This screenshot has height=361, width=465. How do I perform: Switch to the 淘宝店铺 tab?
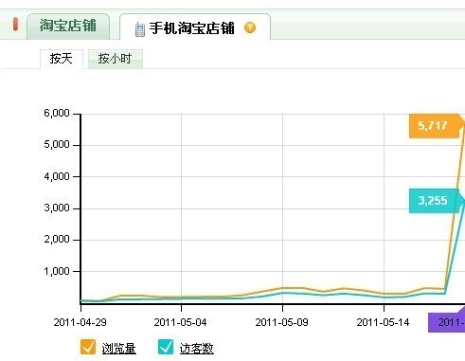[68, 26]
